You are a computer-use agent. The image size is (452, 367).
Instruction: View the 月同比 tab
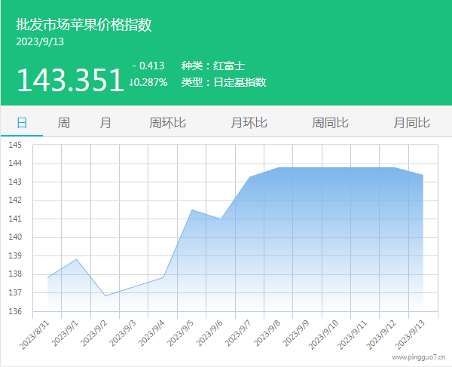[411, 123]
